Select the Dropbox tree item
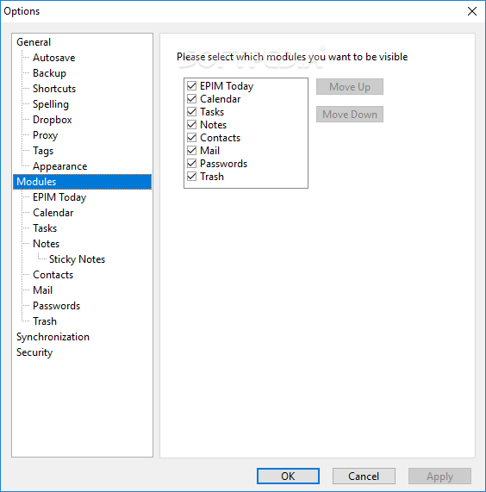Screen dimensions: 486x492 pyautogui.click(x=53, y=120)
